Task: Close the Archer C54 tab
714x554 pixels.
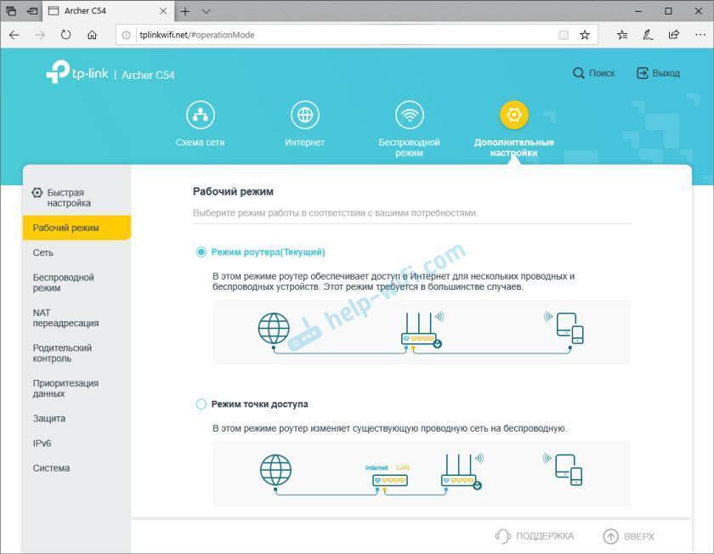Action: (x=163, y=11)
